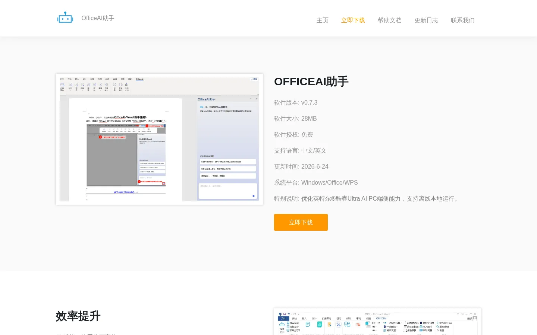Click the 软件版本: v0.7.3 line
Screen dimensions: 537x335
[296, 103]
